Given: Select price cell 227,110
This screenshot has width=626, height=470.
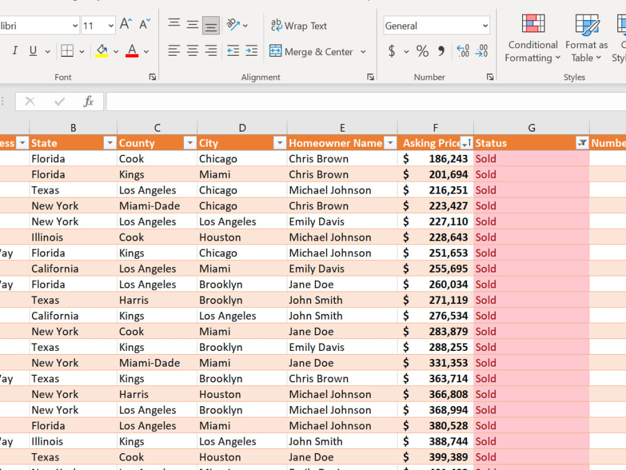Looking at the screenshot, I should tap(435, 221).
